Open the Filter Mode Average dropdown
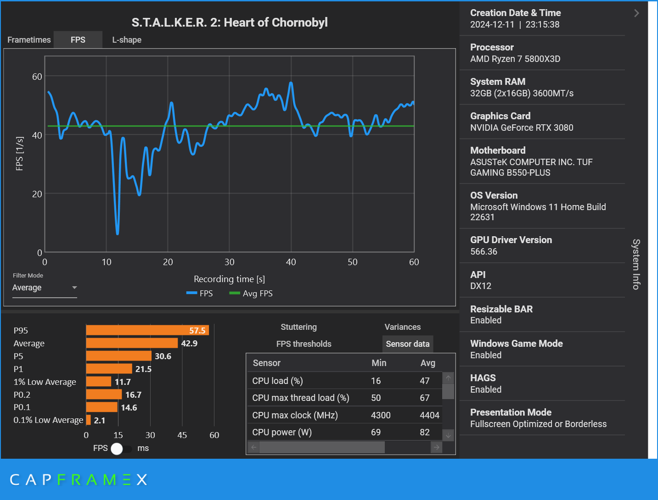The image size is (658, 500). point(45,288)
